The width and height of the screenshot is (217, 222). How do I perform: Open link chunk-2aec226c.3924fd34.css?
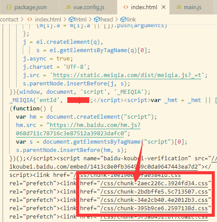coord(154,183)
